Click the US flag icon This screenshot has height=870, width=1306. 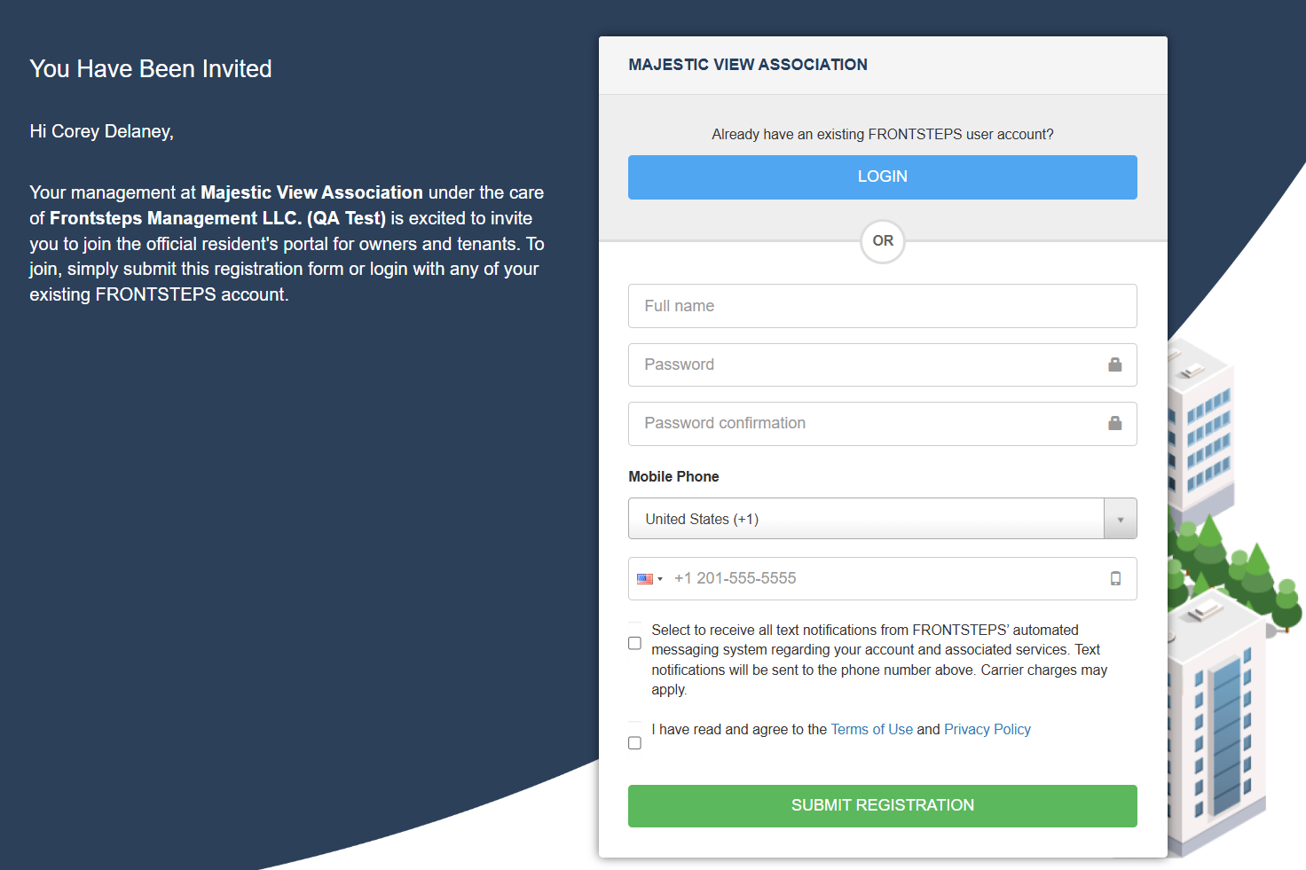click(645, 579)
